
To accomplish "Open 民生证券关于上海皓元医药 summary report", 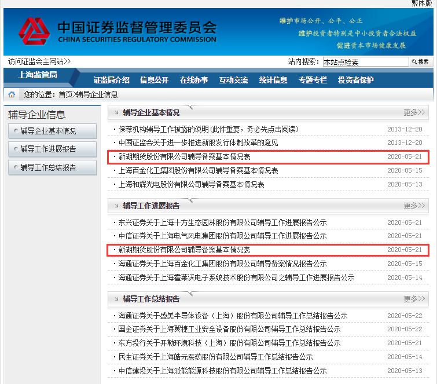I will click(x=215, y=357).
